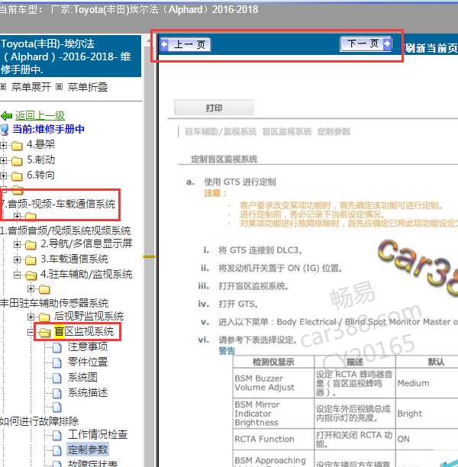Screen dimensions: 458x467
Task: Click folder icon of 3.车载通信系统
Action: coord(31,260)
